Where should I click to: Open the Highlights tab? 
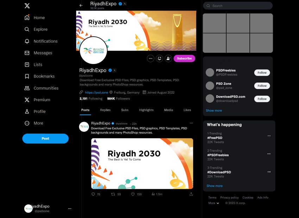(x=146, y=110)
